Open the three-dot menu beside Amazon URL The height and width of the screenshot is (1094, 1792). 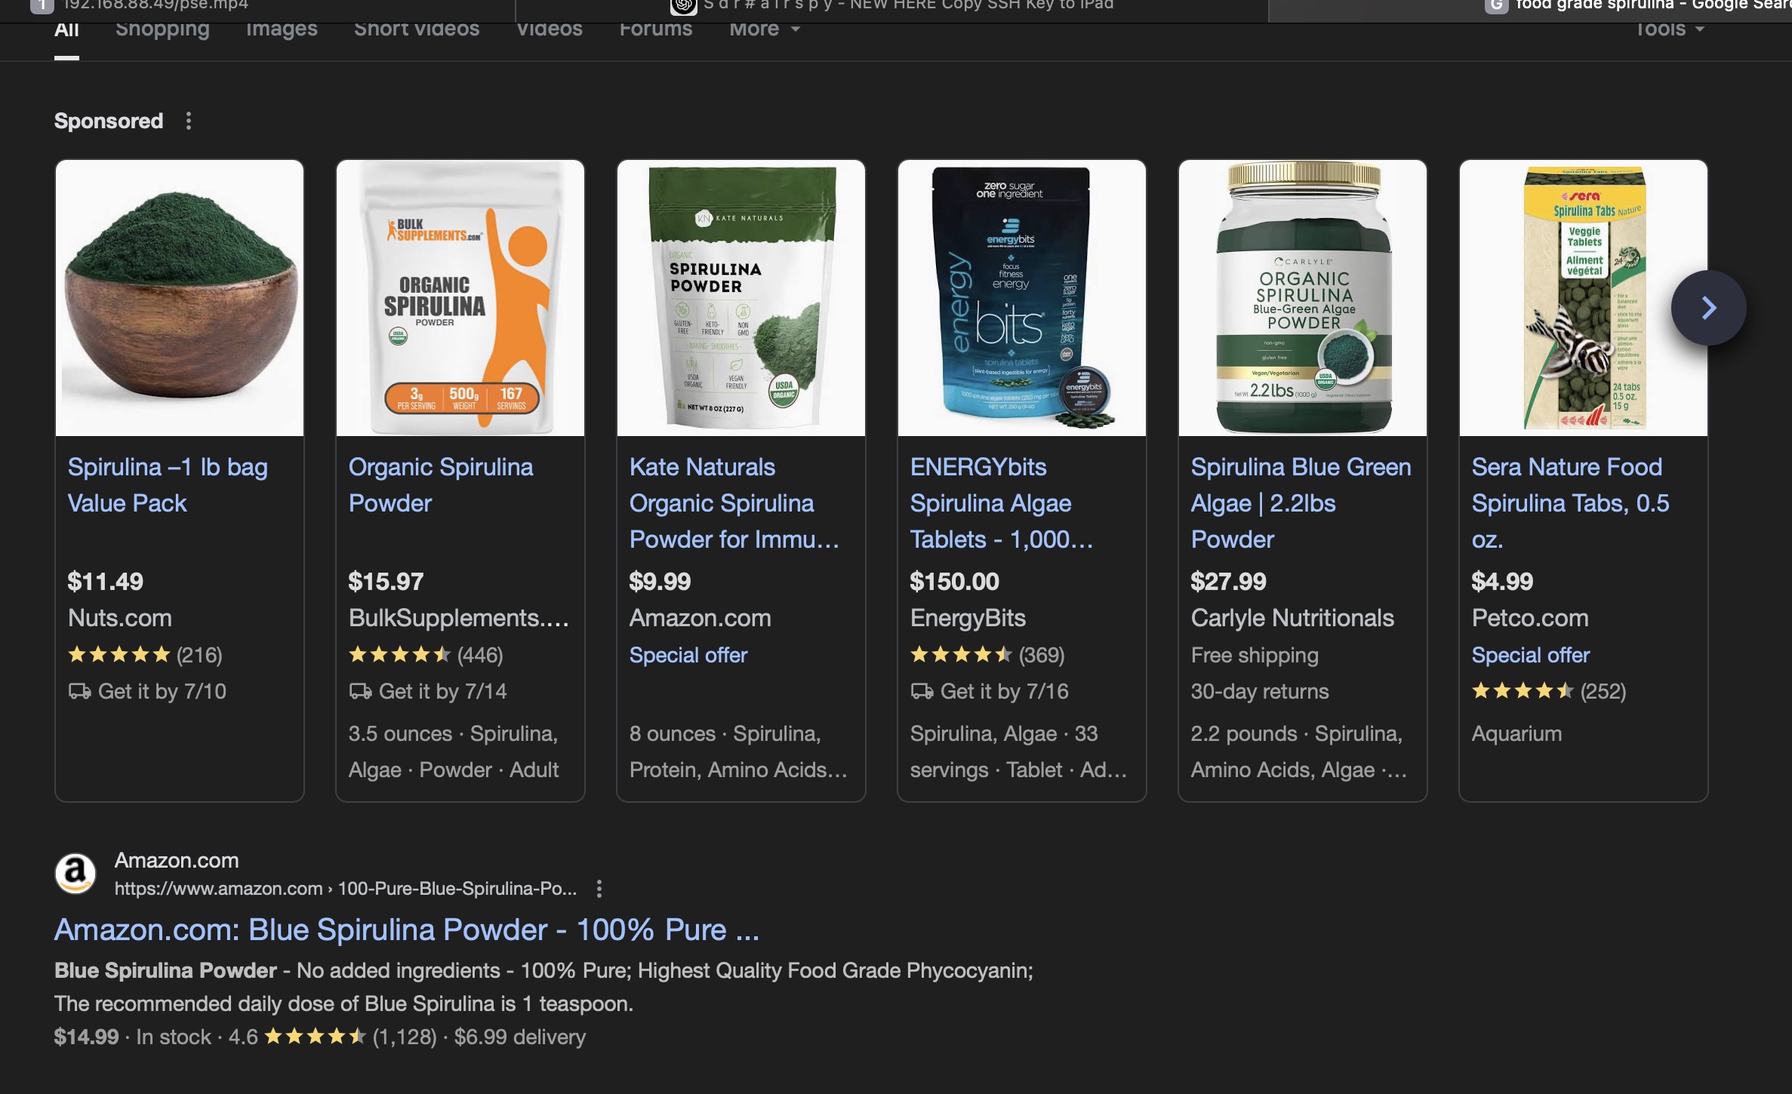coord(599,889)
